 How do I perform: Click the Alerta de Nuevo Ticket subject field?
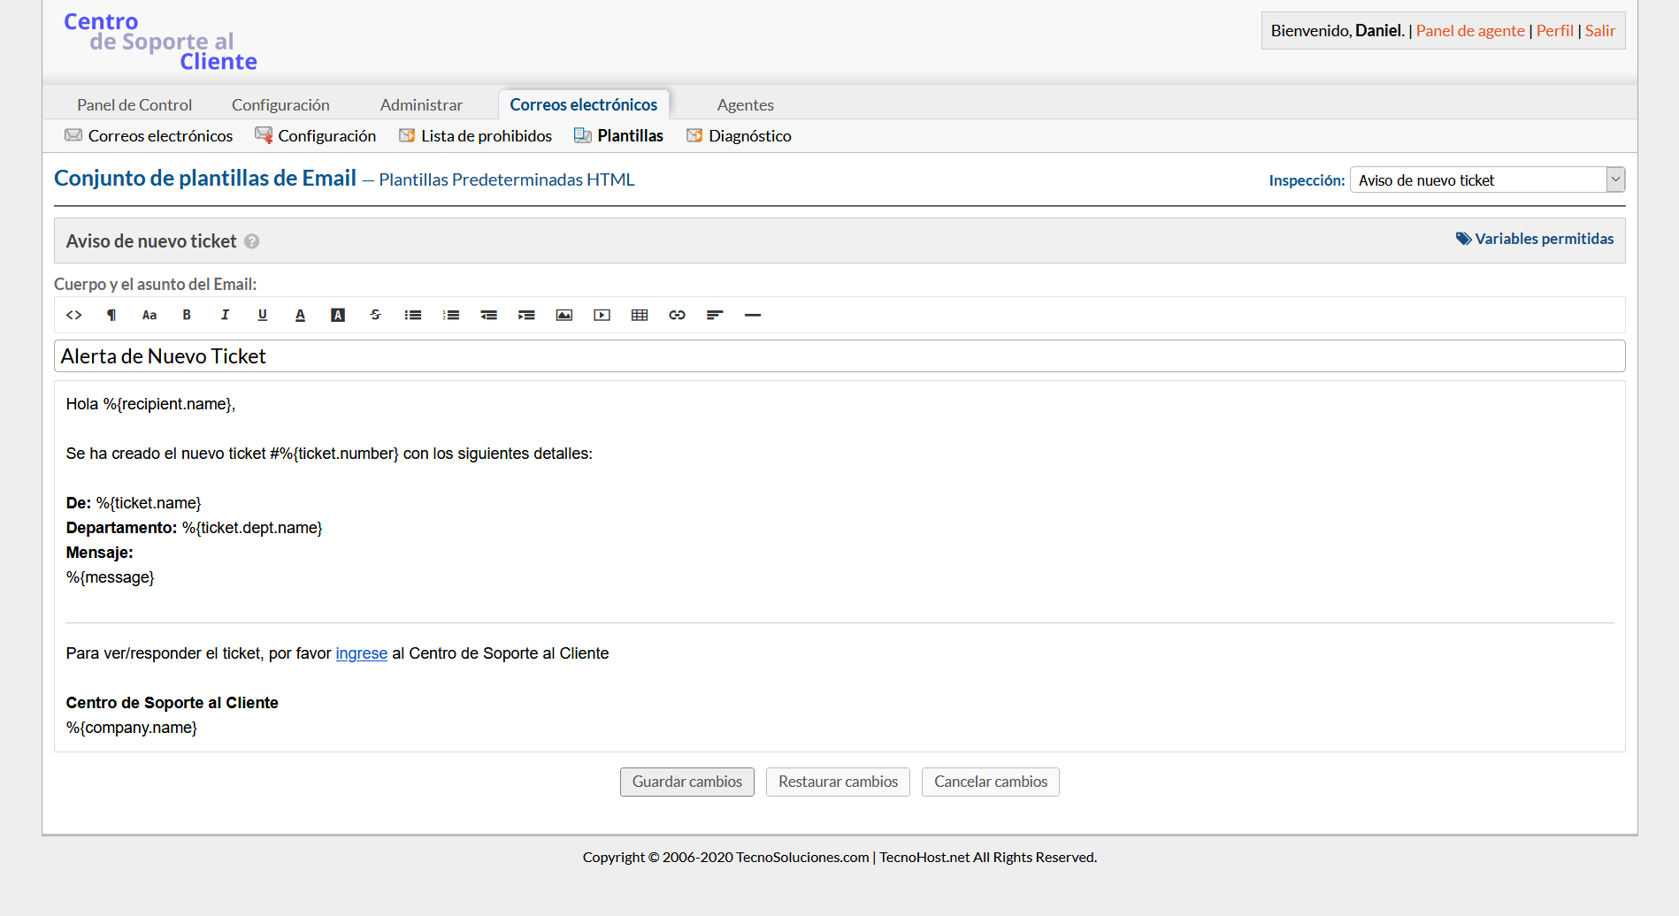[839, 356]
